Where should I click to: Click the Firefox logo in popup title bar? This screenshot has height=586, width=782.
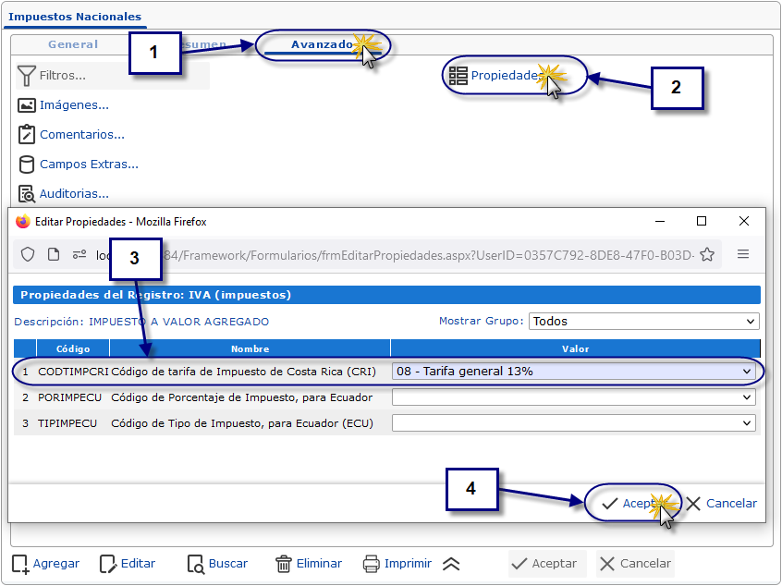click(x=22, y=222)
